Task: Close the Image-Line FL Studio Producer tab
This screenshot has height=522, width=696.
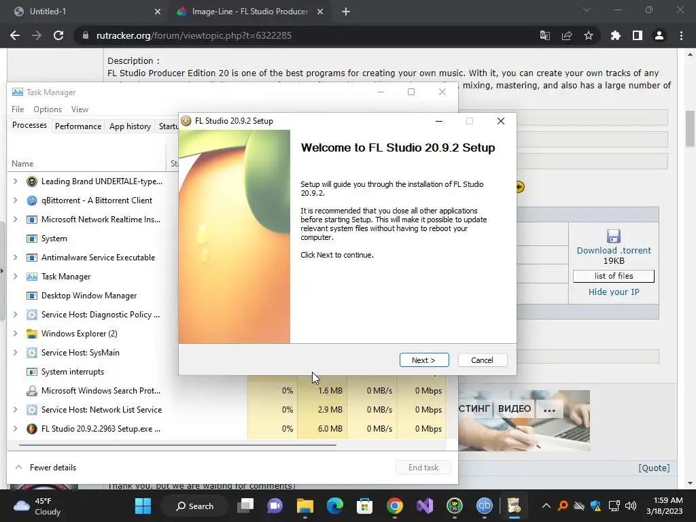Action: [320, 12]
